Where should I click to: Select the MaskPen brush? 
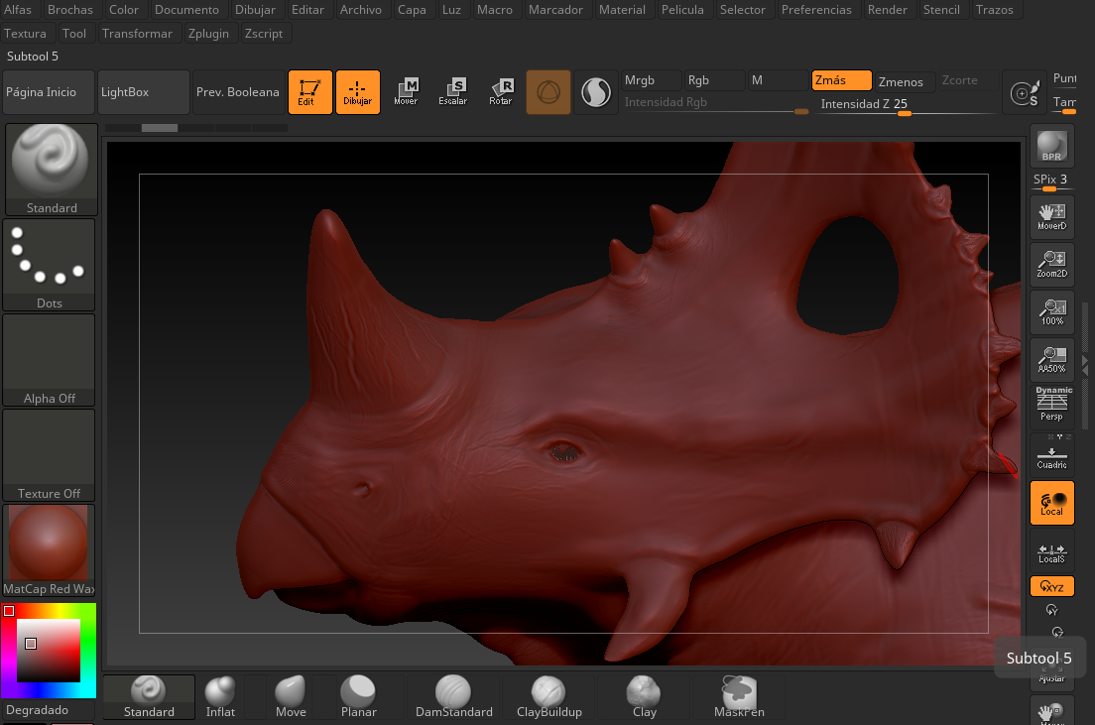point(739,697)
